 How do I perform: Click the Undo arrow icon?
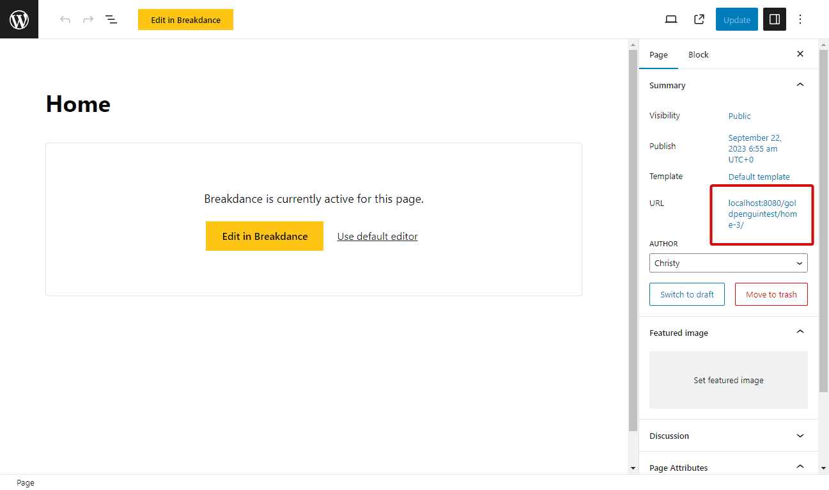click(x=65, y=19)
